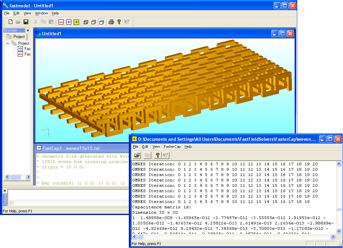Image resolution: width=343 pixels, height=248 pixels.
Task: Click the New document icon in fastmodel toolbar
Action: [10, 22]
